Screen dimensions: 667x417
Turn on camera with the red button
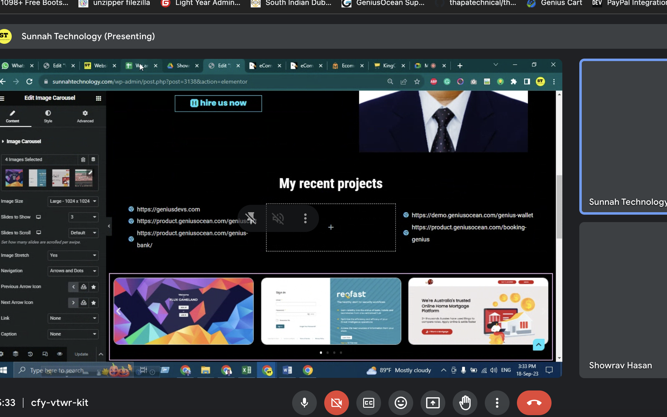point(336,403)
